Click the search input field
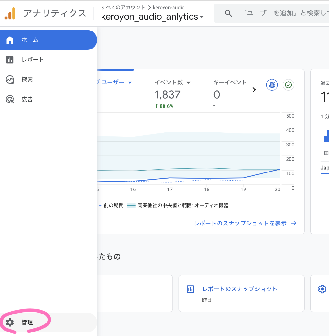The width and height of the screenshot is (329, 336). pyautogui.click(x=283, y=13)
